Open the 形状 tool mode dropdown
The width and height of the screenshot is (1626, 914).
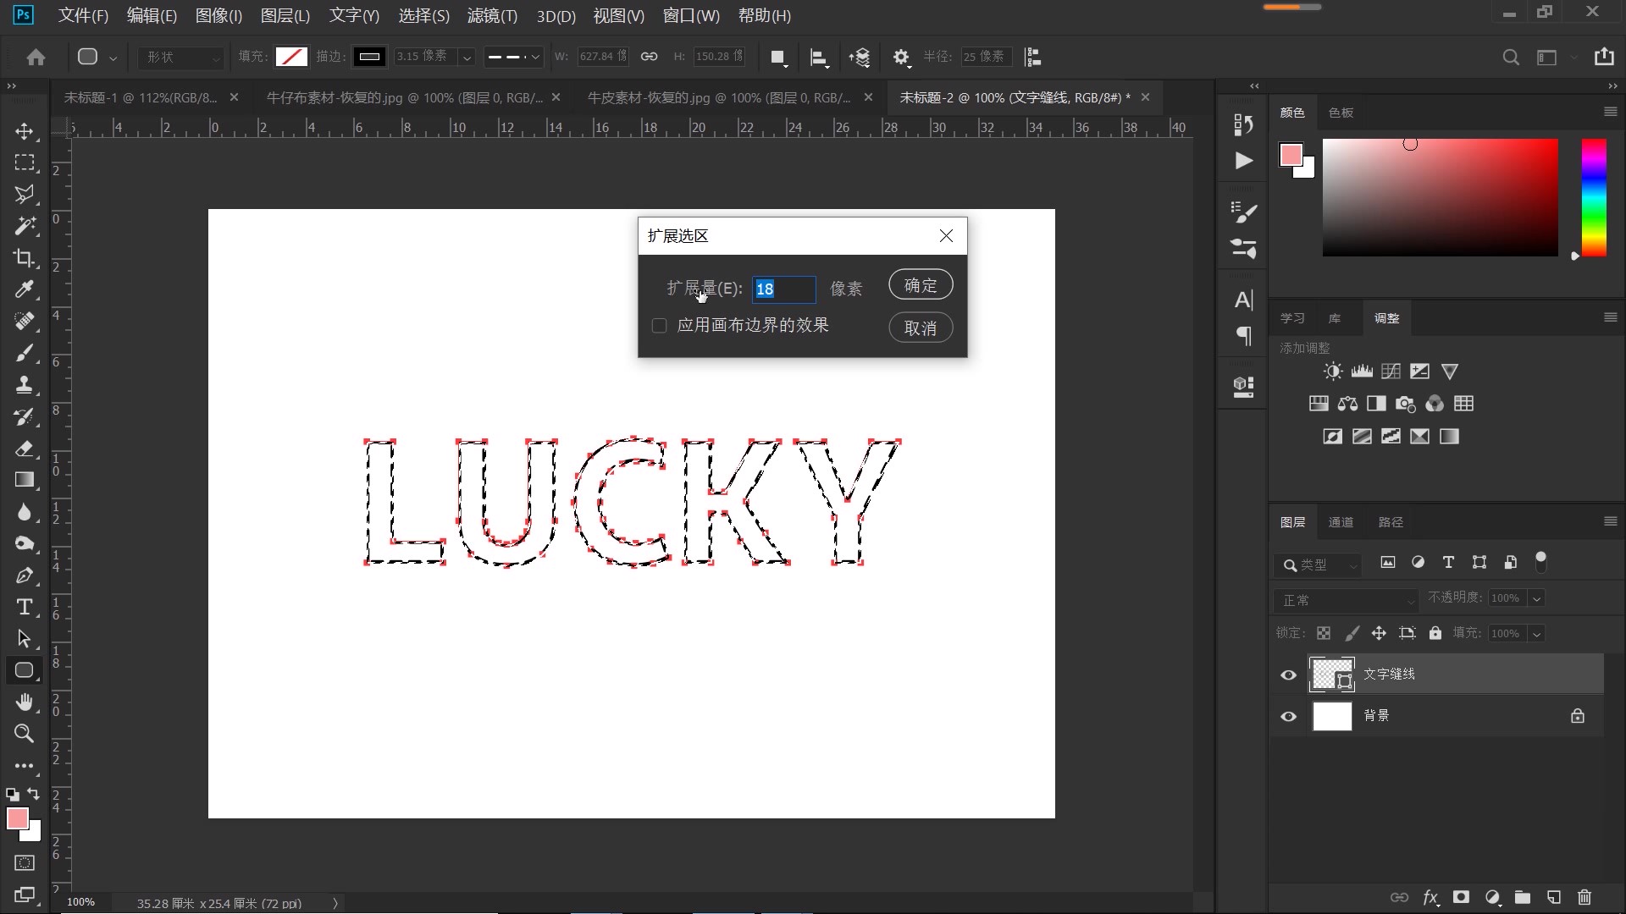[x=182, y=57]
